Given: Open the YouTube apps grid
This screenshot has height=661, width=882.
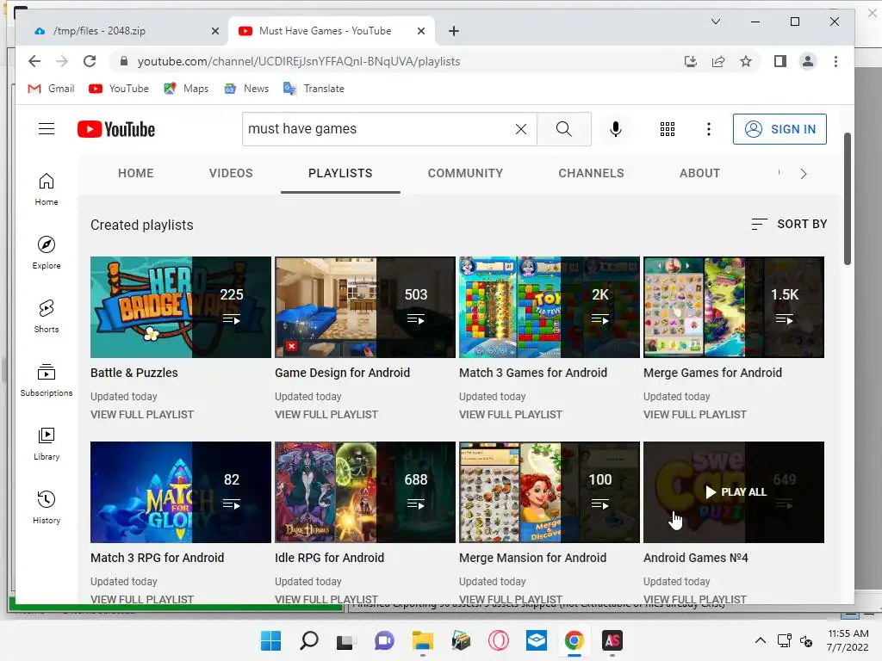Looking at the screenshot, I should [668, 129].
